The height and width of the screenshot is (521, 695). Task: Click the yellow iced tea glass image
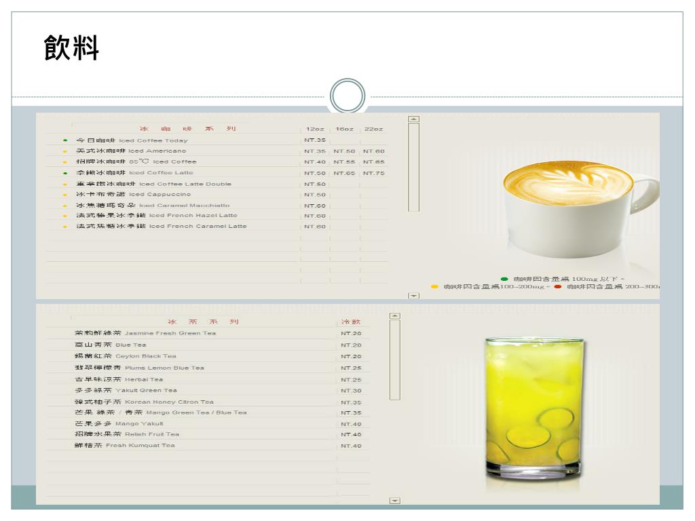[533, 410]
